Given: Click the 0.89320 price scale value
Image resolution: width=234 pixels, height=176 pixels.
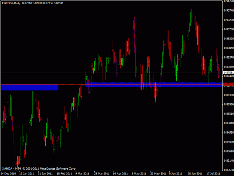Looking at the screenshot, I should tap(229, 39).
